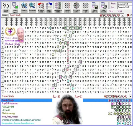Click the Print screen icon

[x=104, y=6]
